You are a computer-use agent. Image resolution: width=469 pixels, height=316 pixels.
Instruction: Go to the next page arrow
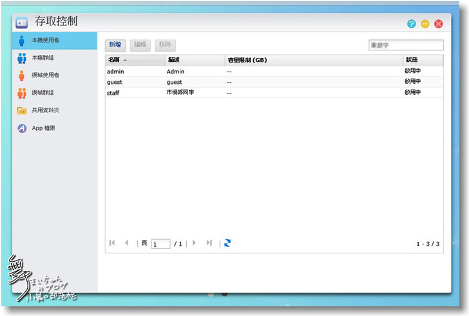pos(195,243)
